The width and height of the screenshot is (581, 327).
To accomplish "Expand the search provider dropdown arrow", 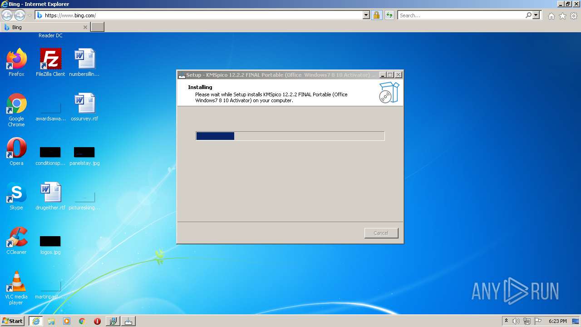I will coord(536,15).
